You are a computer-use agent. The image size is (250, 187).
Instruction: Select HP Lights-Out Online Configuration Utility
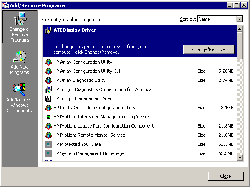click(x=94, y=108)
